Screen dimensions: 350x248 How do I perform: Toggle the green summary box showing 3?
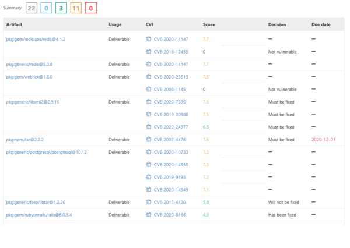pyautogui.click(x=62, y=8)
